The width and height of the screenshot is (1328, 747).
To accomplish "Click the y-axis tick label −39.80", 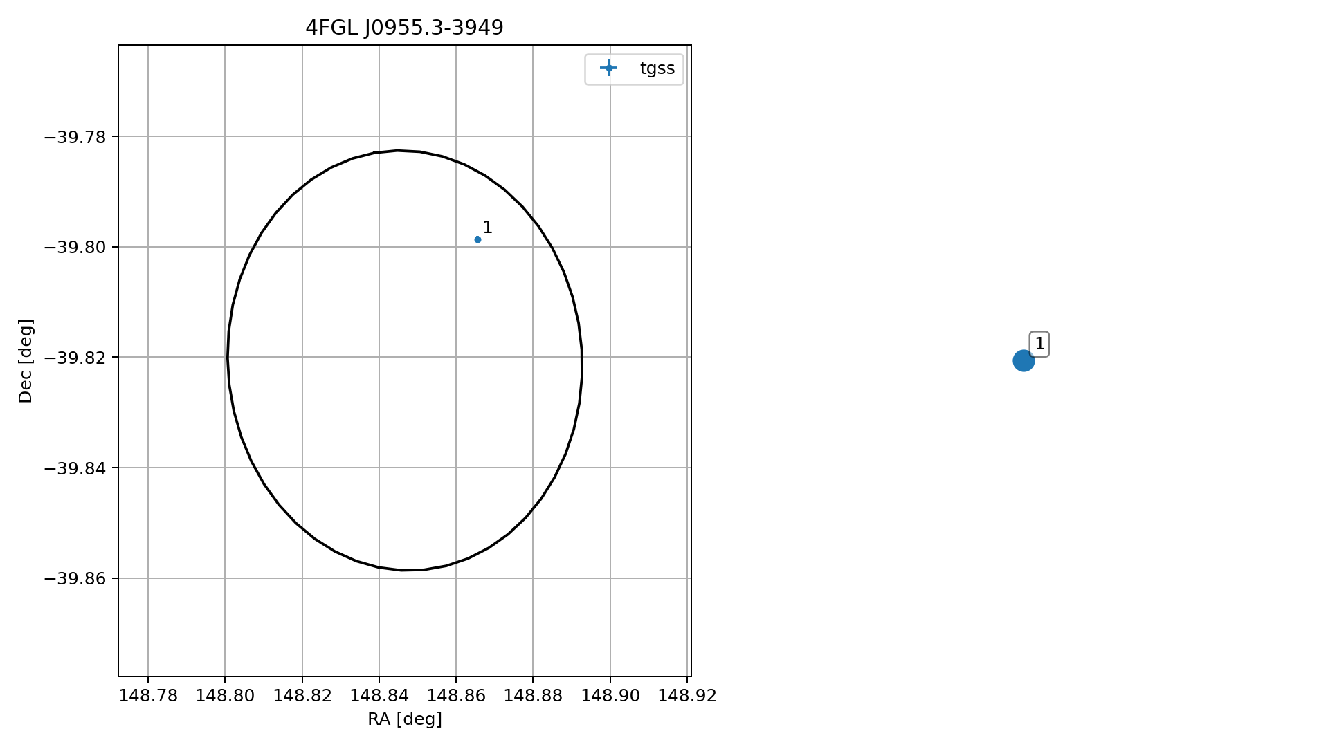I will pos(75,248).
